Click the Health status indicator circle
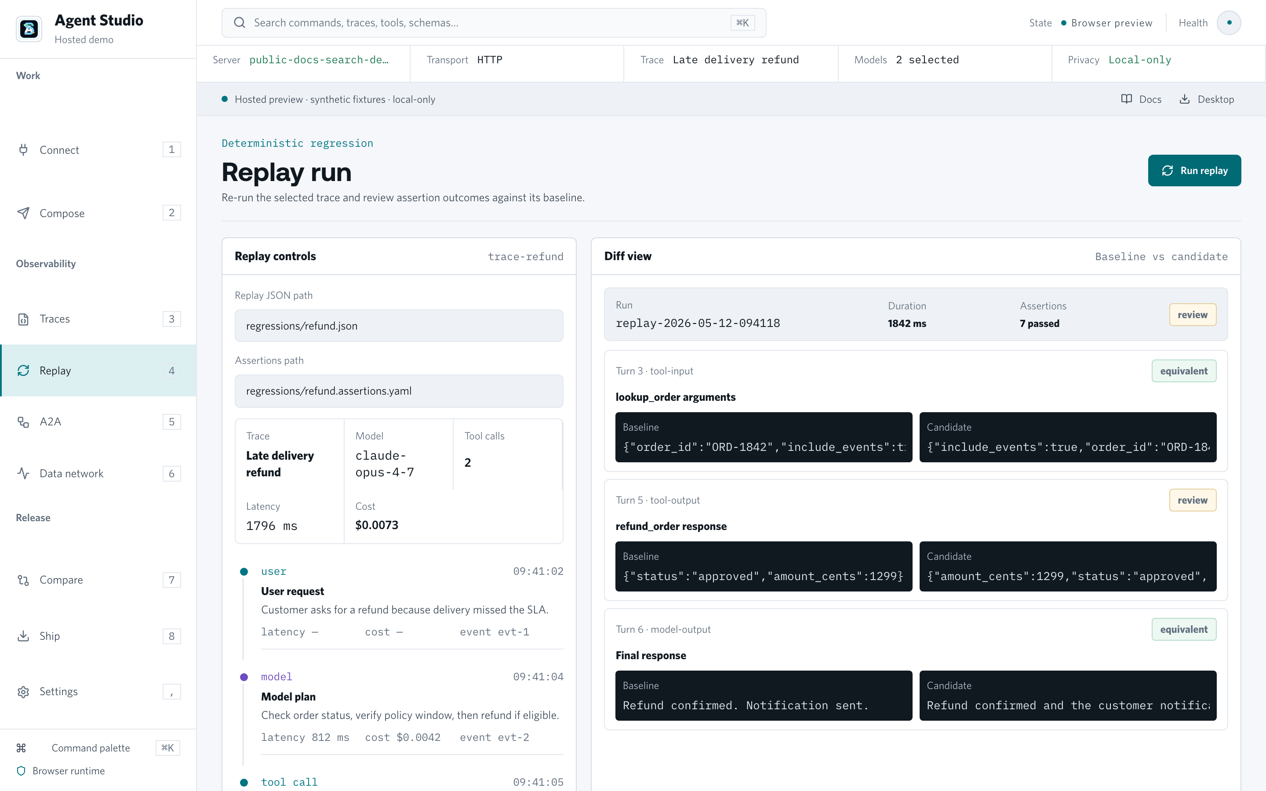The height and width of the screenshot is (791, 1266). click(1229, 22)
